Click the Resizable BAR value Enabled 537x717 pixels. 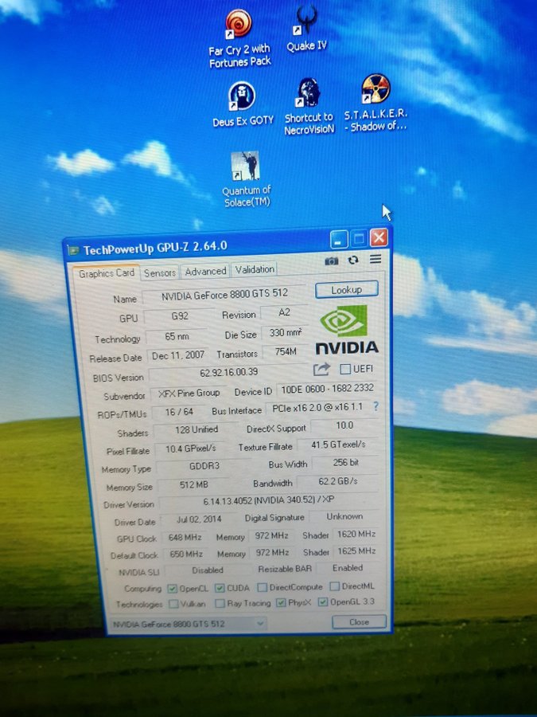coord(348,568)
